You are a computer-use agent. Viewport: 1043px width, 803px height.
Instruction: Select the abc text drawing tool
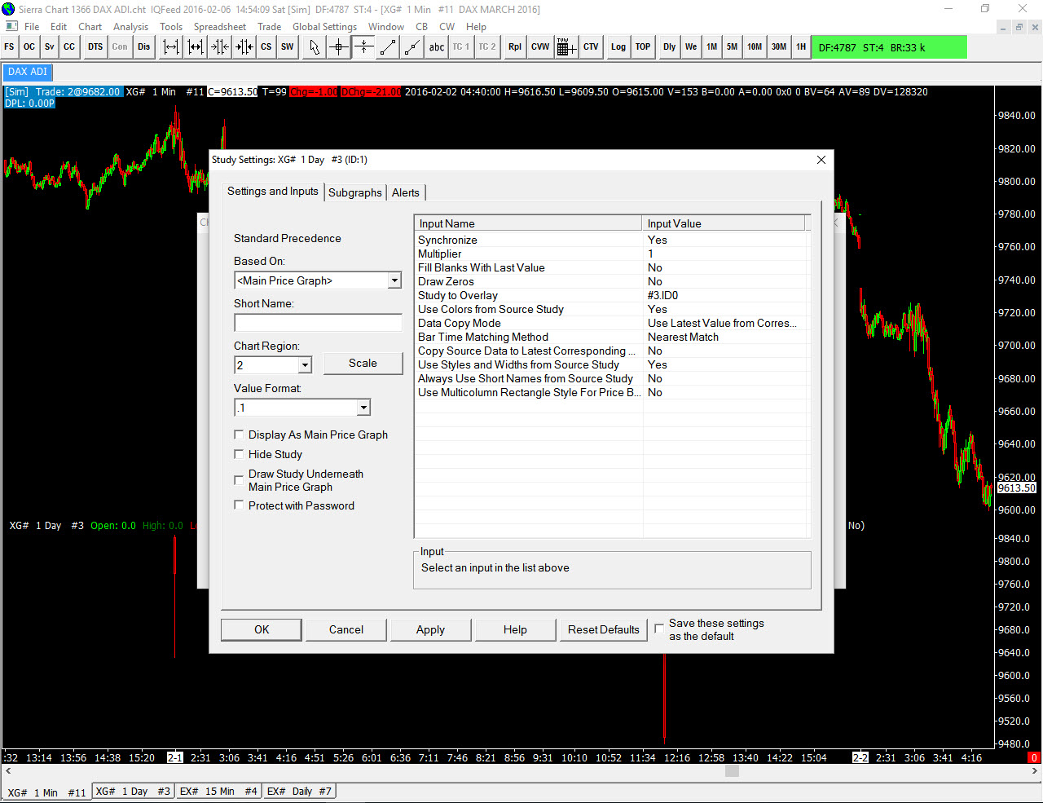click(x=437, y=47)
